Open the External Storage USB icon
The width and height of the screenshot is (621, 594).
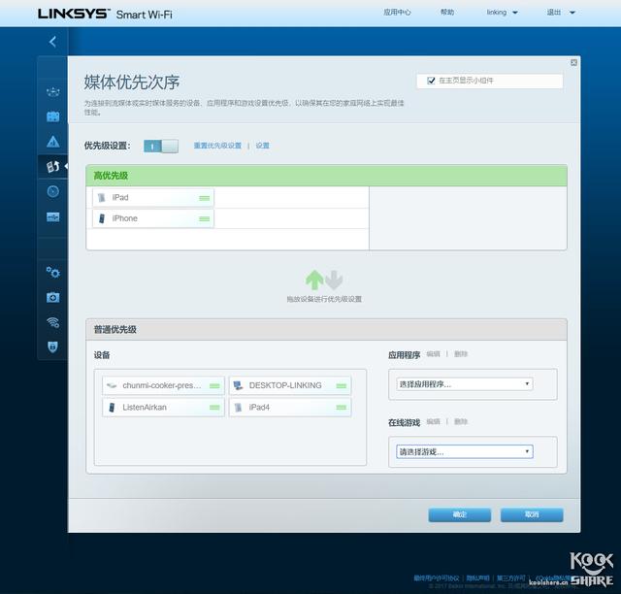53,216
